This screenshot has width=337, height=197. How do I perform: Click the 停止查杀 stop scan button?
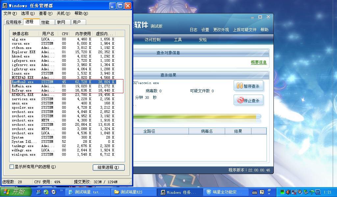pos(248,100)
